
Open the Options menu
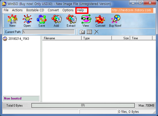tap(68, 10)
